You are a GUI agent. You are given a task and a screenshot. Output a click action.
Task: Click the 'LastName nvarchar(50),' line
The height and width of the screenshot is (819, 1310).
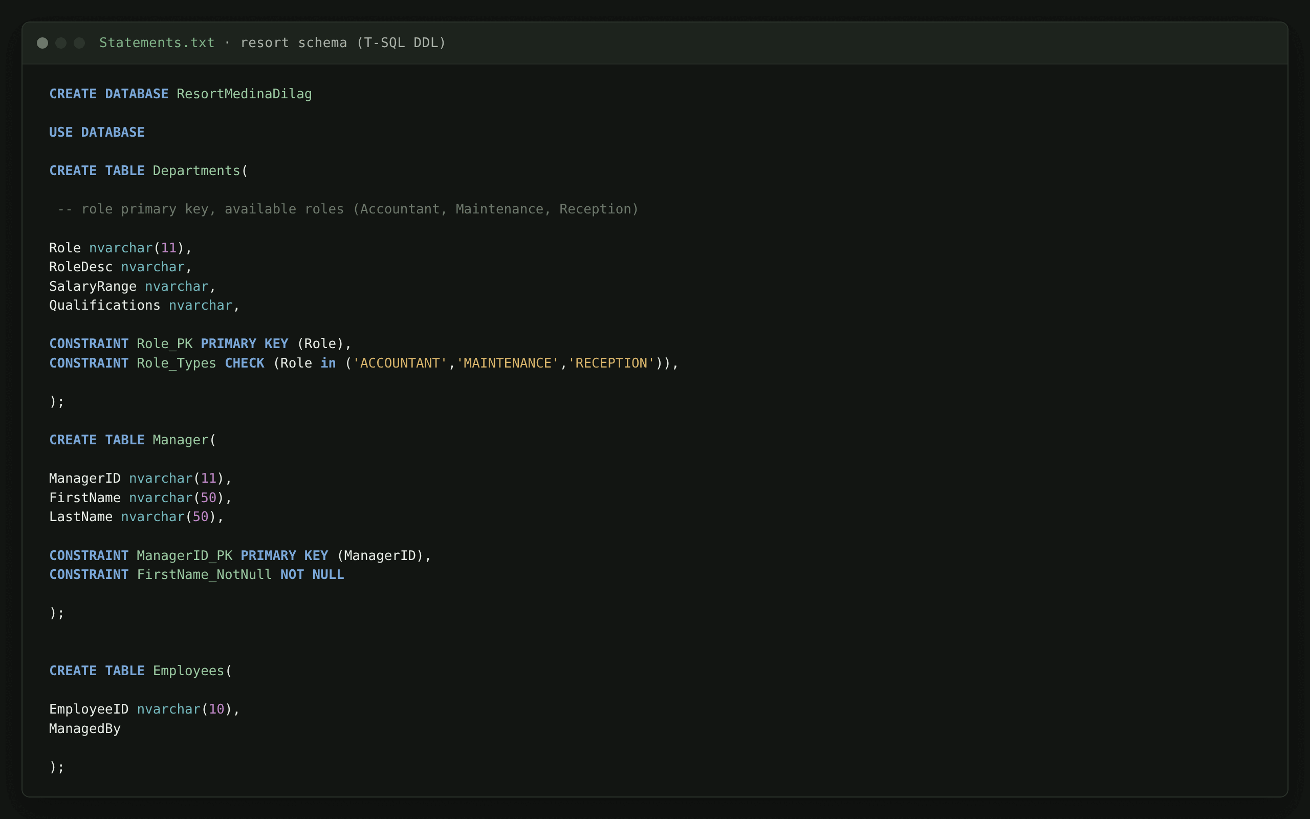(137, 517)
